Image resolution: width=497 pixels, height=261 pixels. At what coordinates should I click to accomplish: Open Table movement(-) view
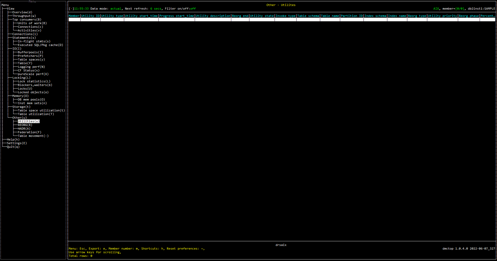(33, 136)
